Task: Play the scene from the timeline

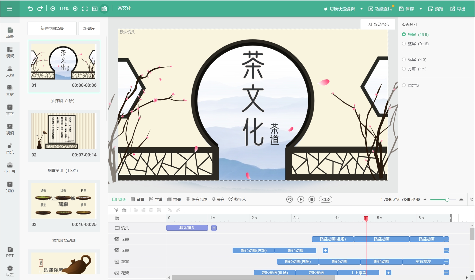Action: click(x=301, y=199)
